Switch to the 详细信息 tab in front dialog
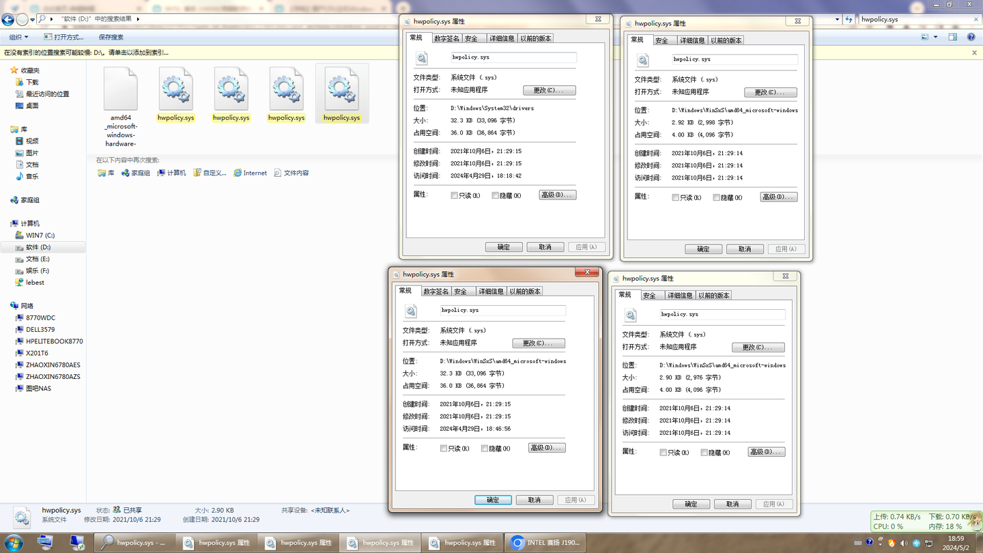The image size is (983, 553). pyautogui.click(x=491, y=290)
